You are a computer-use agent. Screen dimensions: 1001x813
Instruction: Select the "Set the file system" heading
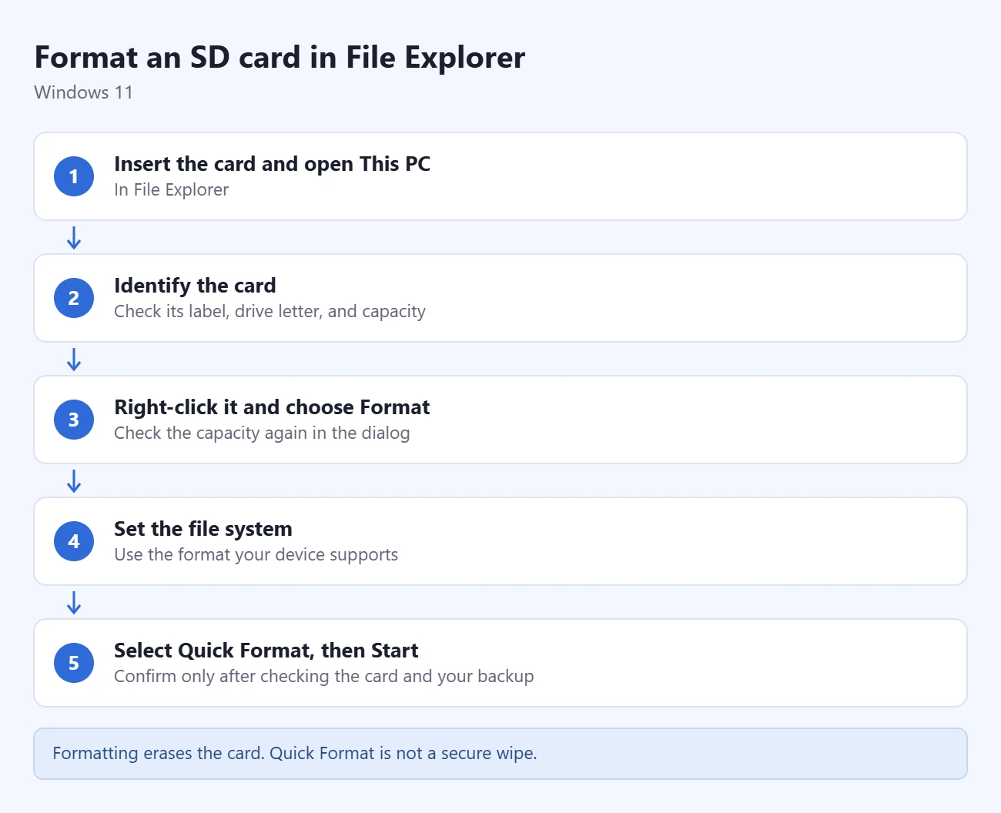203,529
